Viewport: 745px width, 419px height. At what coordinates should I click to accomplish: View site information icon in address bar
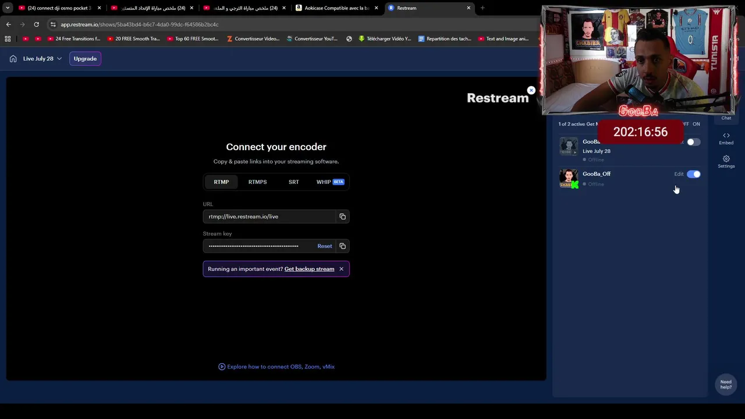53,24
